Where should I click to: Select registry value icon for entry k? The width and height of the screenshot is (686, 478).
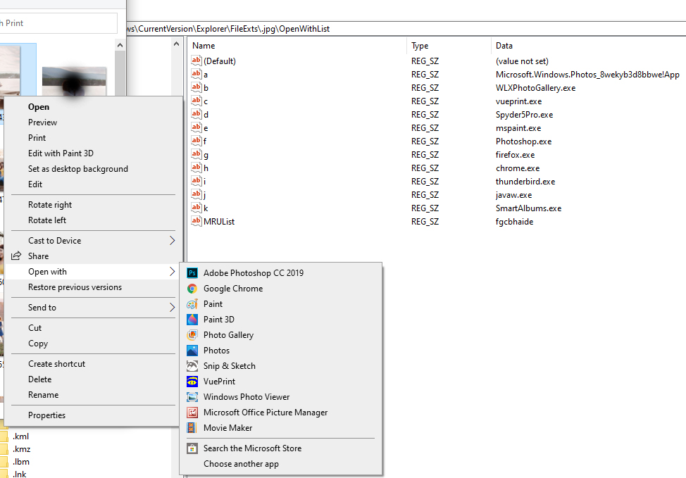[x=197, y=208]
